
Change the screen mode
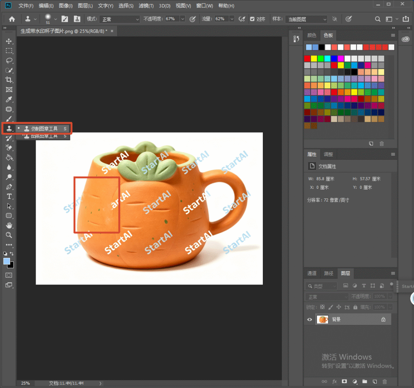(x=9, y=285)
